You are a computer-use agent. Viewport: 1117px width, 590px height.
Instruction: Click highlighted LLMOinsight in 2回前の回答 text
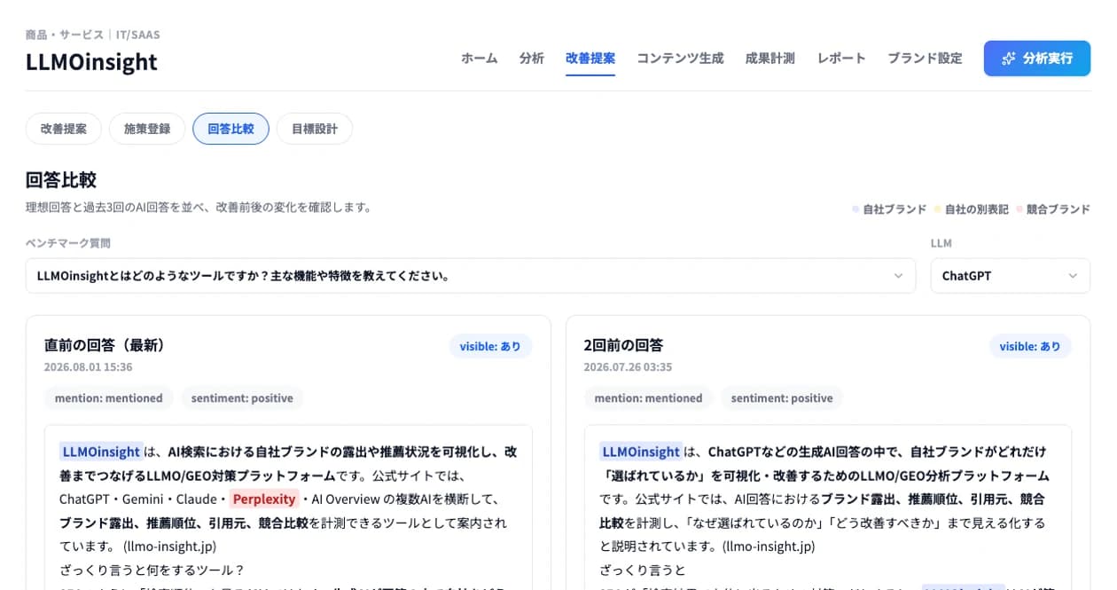tap(641, 451)
